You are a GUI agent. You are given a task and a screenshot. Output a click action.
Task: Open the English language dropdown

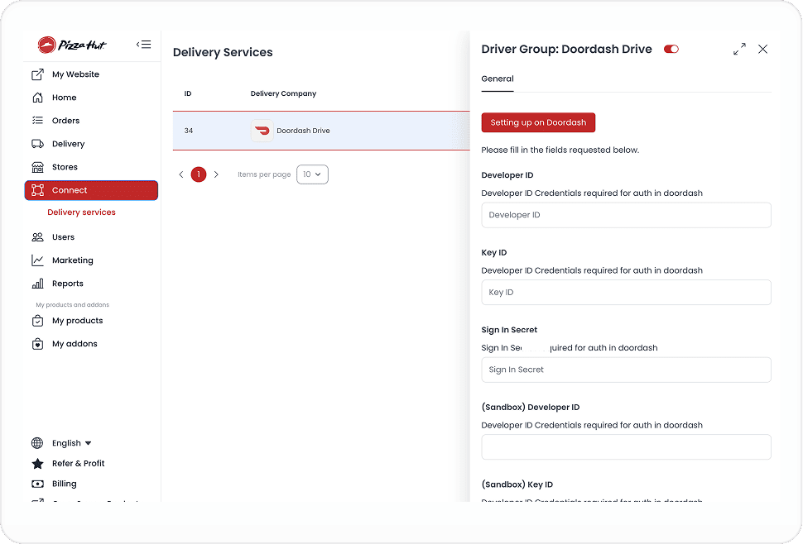coord(72,443)
